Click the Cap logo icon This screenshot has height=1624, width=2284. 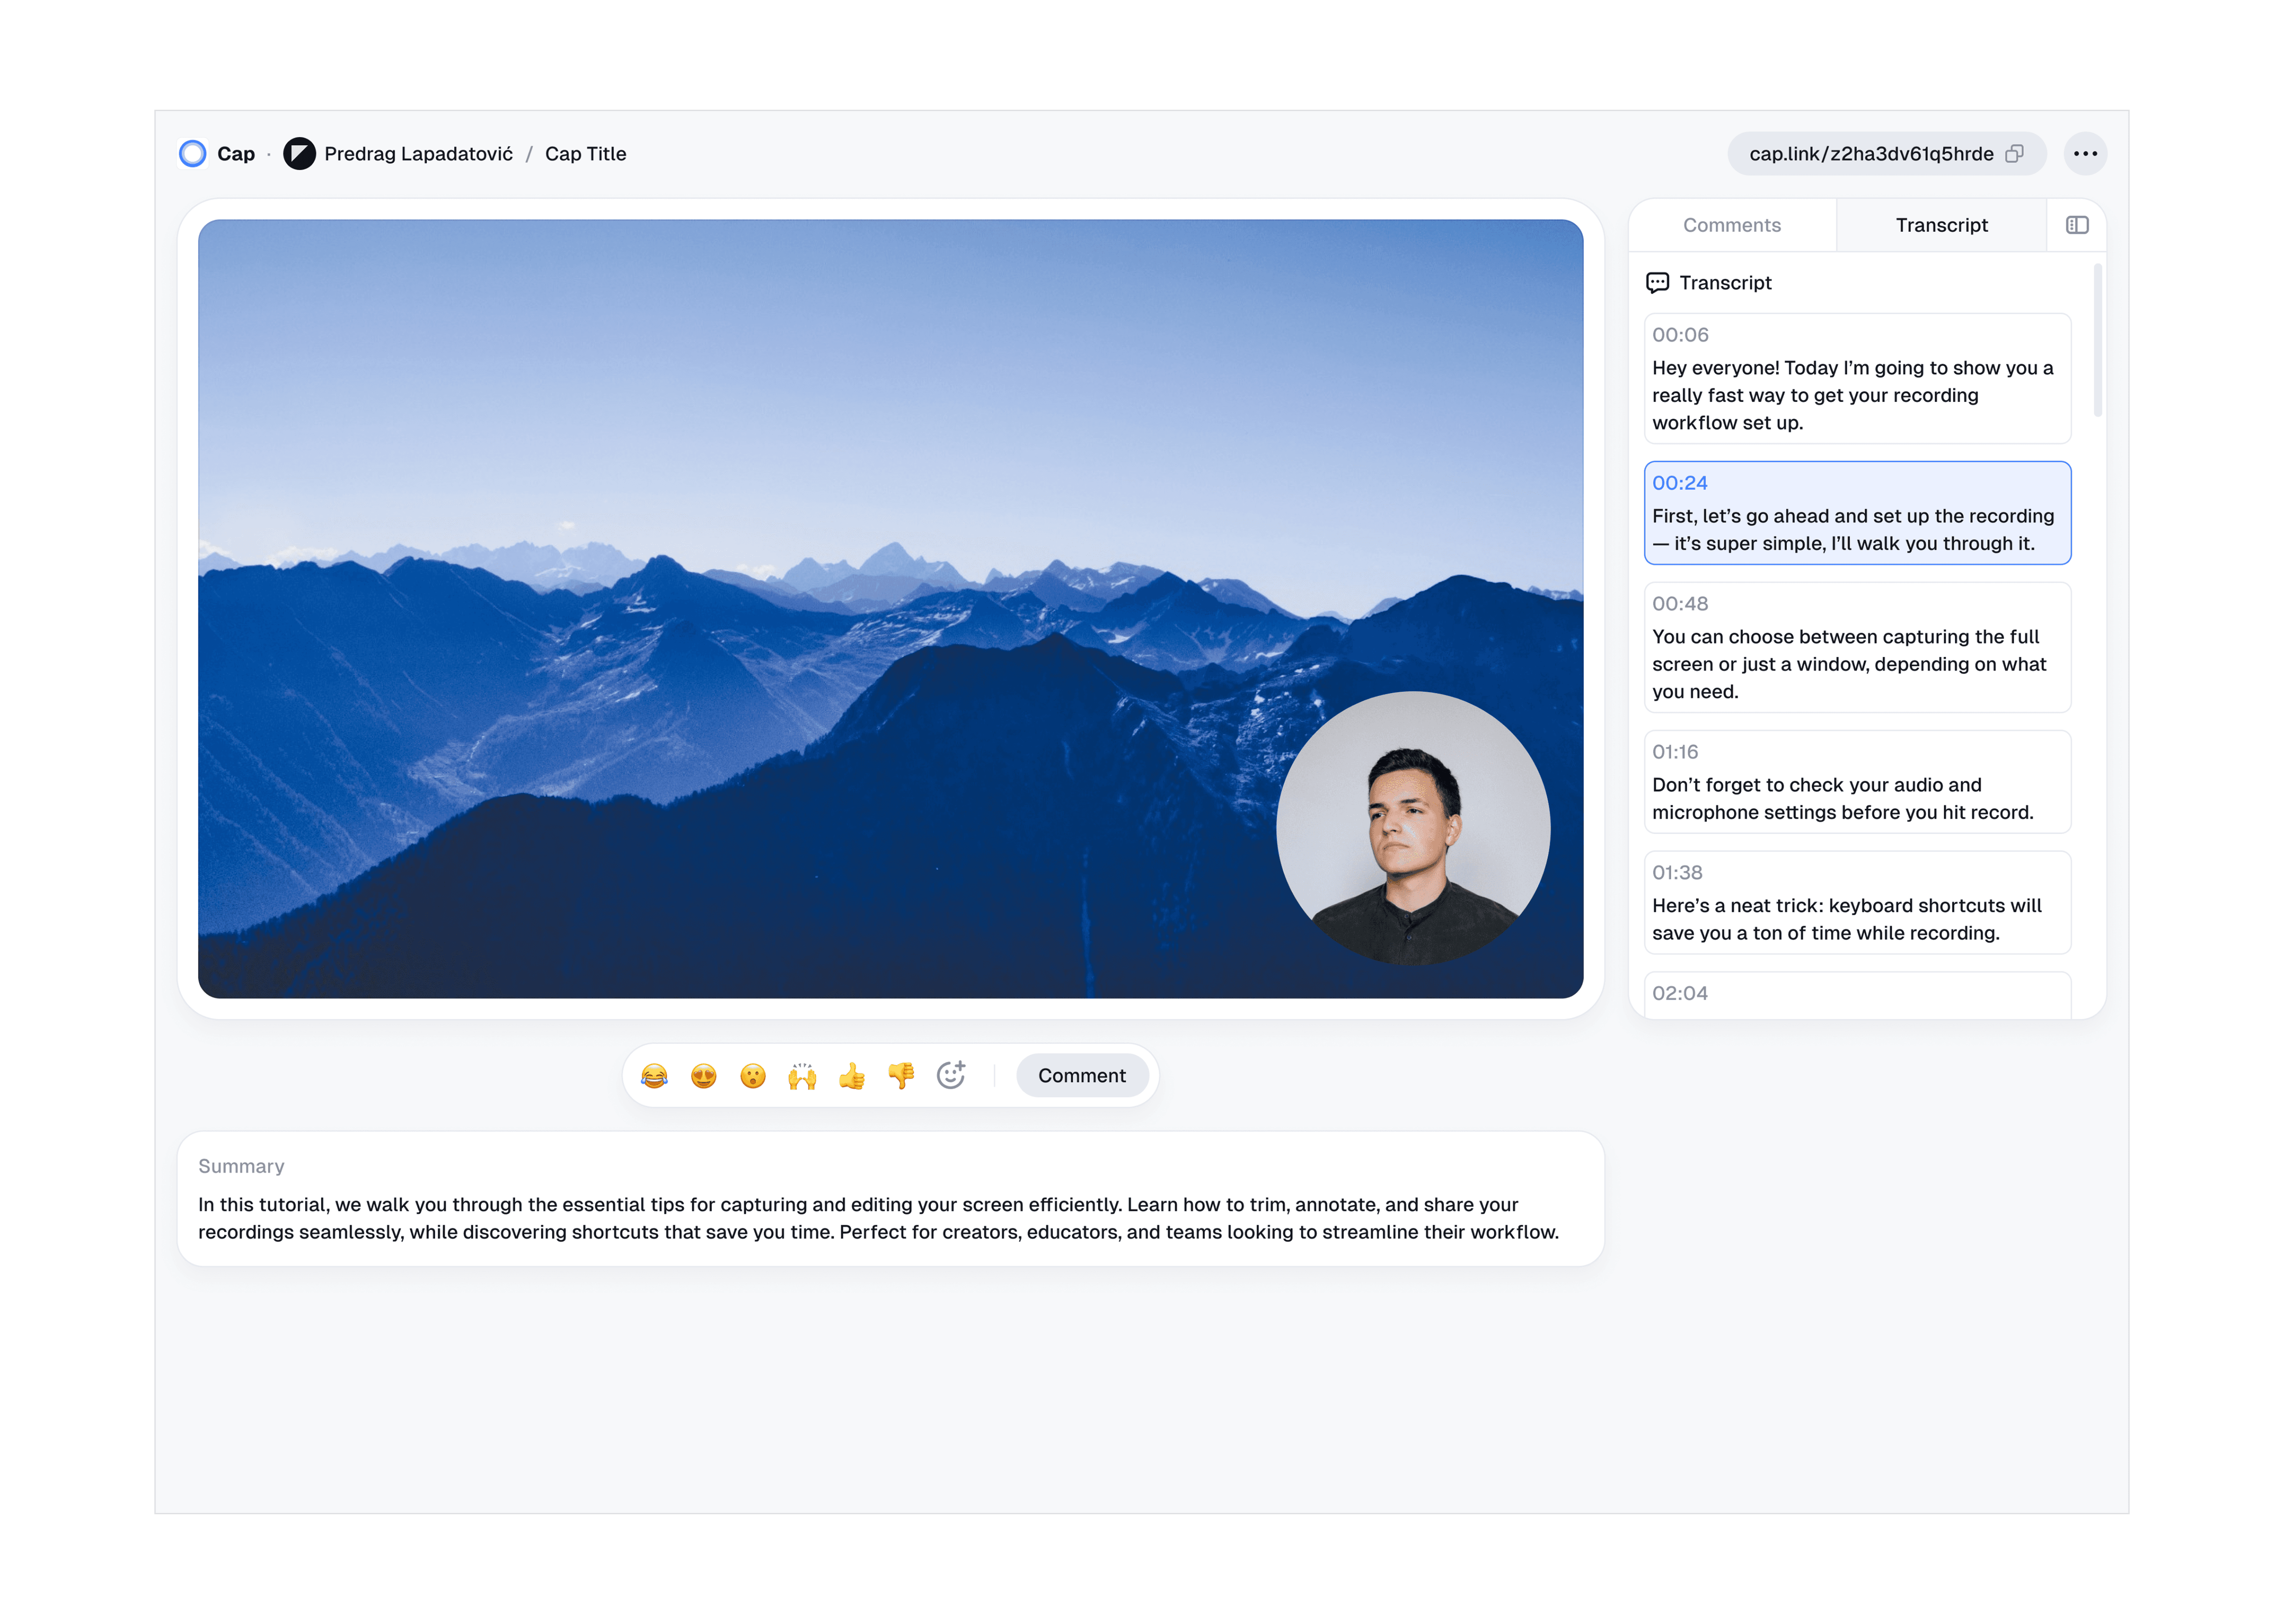tap(192, 154)
